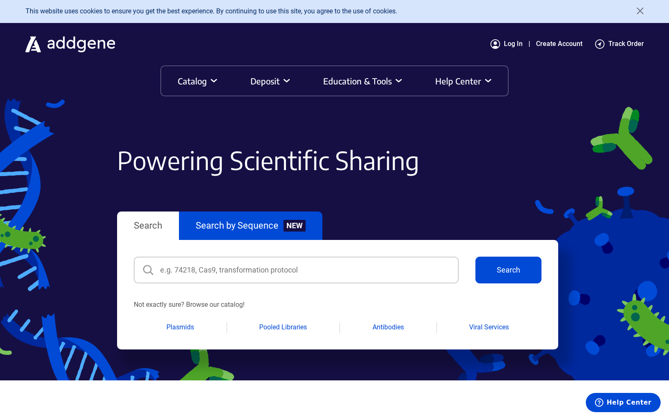Select the Search tab
669x418 pixels.
tap(148, 226)
